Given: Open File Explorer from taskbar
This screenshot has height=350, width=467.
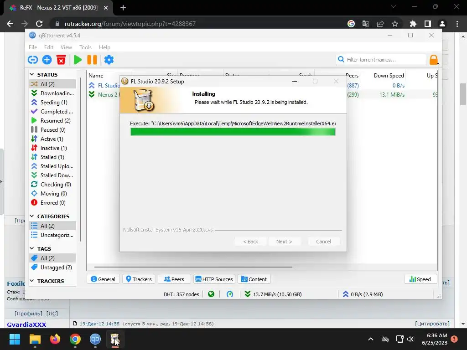Looking at the screenshot, I should 35,339.
